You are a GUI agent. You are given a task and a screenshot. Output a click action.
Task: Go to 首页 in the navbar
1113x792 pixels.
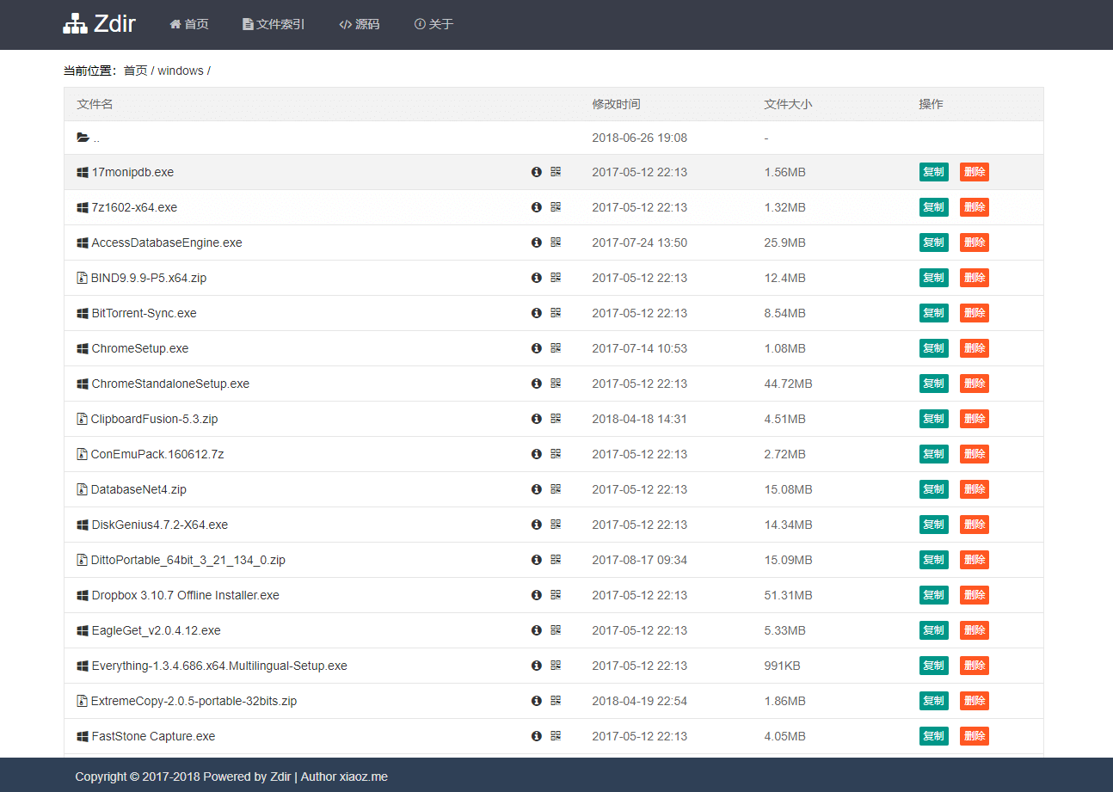[189, 24]
